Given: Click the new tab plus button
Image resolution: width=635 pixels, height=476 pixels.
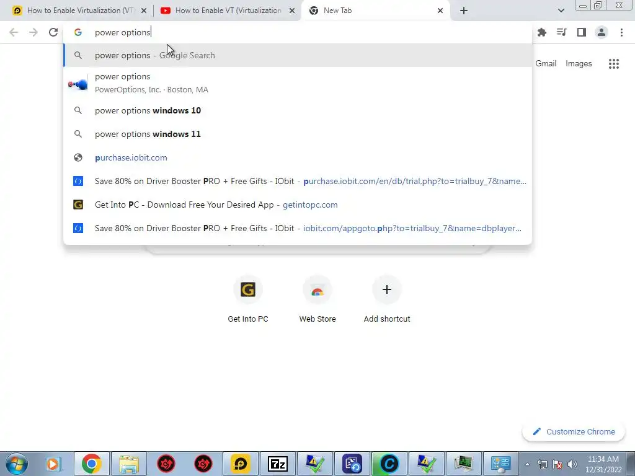Looking at the screenshot, I should pos(464,11).
